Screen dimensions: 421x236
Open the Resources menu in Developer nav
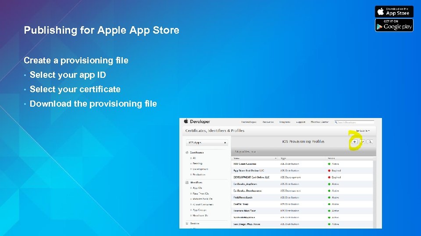pyautogui.click(x=268, y=122)
